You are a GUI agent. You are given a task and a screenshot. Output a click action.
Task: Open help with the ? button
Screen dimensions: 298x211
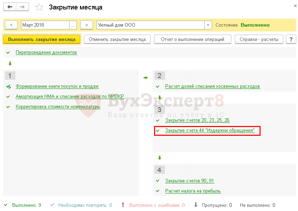click(x=291, y=40)
